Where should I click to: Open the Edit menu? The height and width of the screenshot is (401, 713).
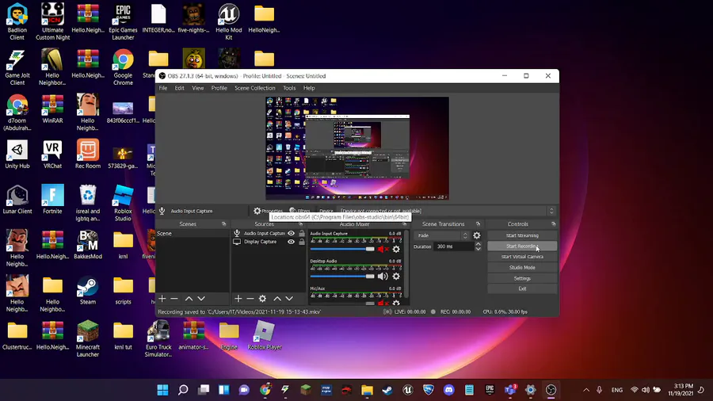click(x=180, y=88)
